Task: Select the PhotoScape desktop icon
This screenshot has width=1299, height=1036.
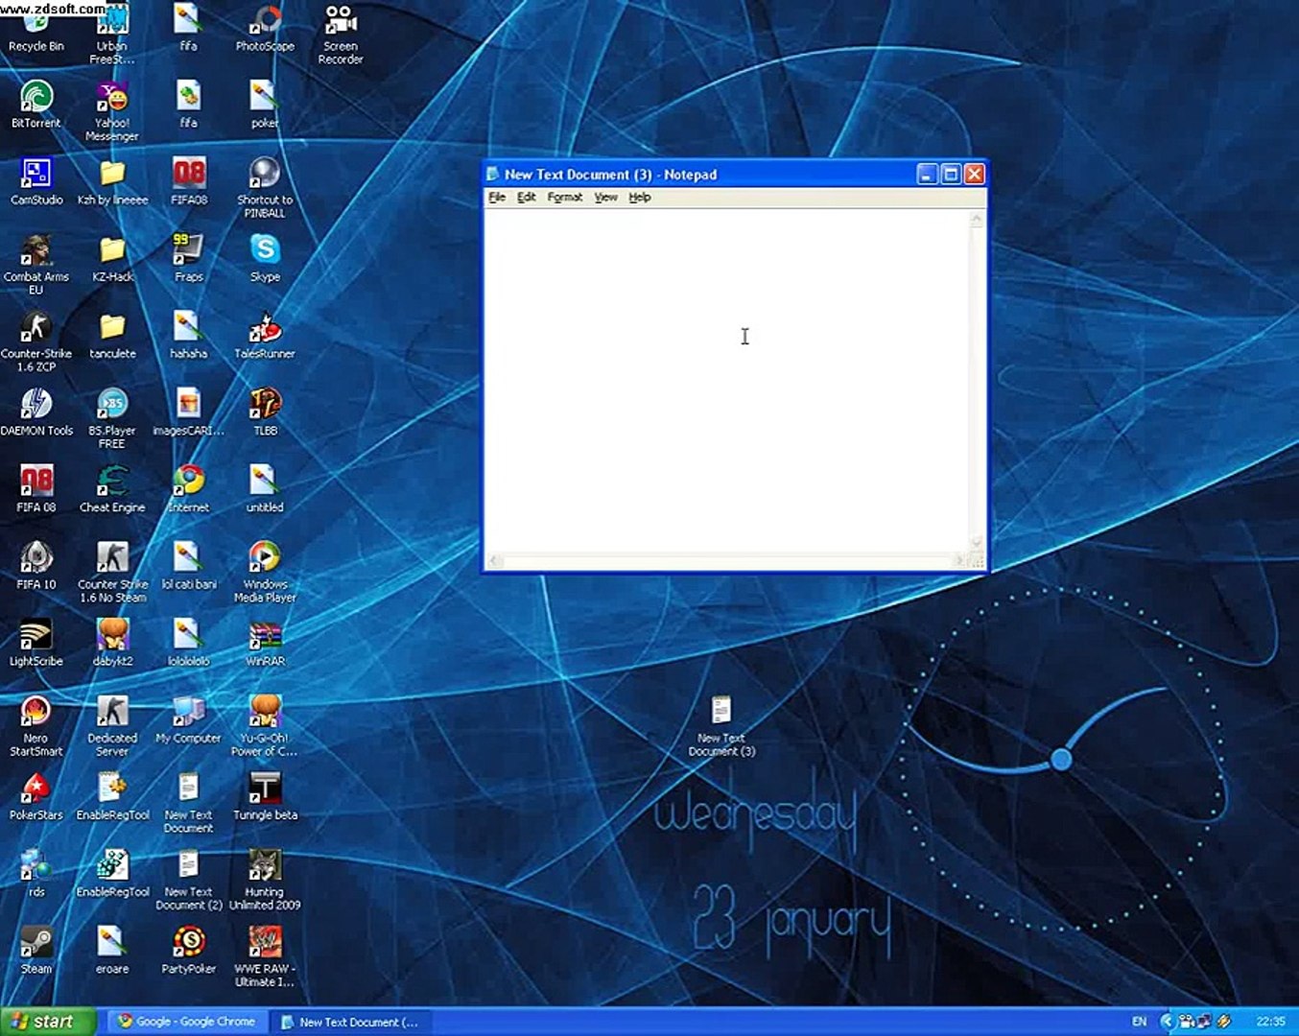Action: [x=265, y=29]
